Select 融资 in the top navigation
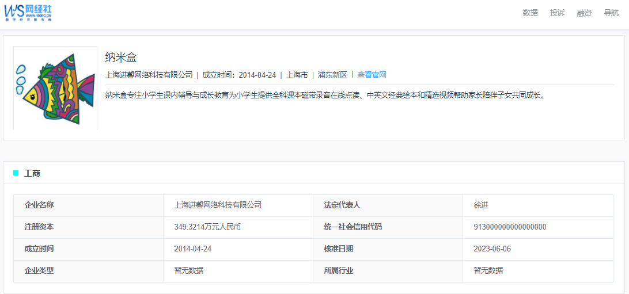The height and width of the screenshot is (294, 629). (x=584, y=13)
